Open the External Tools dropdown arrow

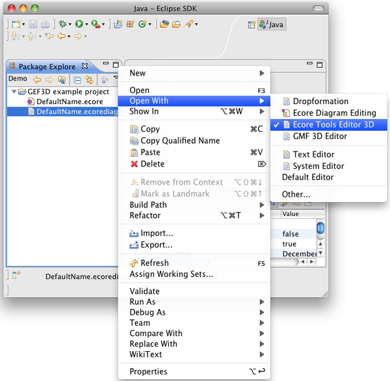(103, 25)
